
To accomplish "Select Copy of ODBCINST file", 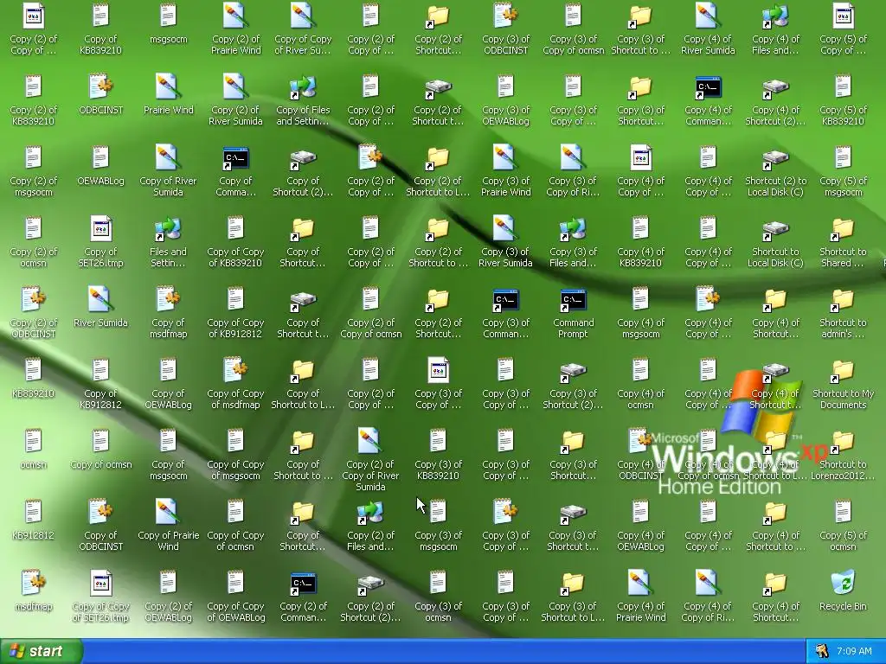I will 100,512.
